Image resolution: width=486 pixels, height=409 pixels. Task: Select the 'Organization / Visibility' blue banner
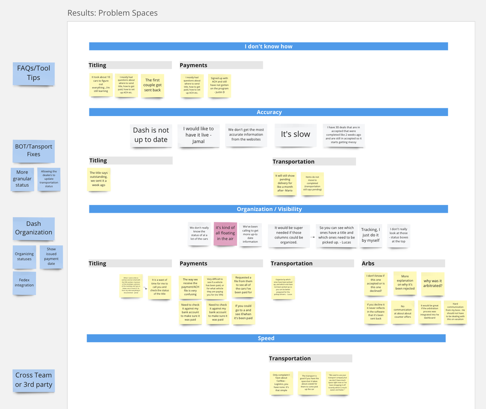(x=268, y=209)
